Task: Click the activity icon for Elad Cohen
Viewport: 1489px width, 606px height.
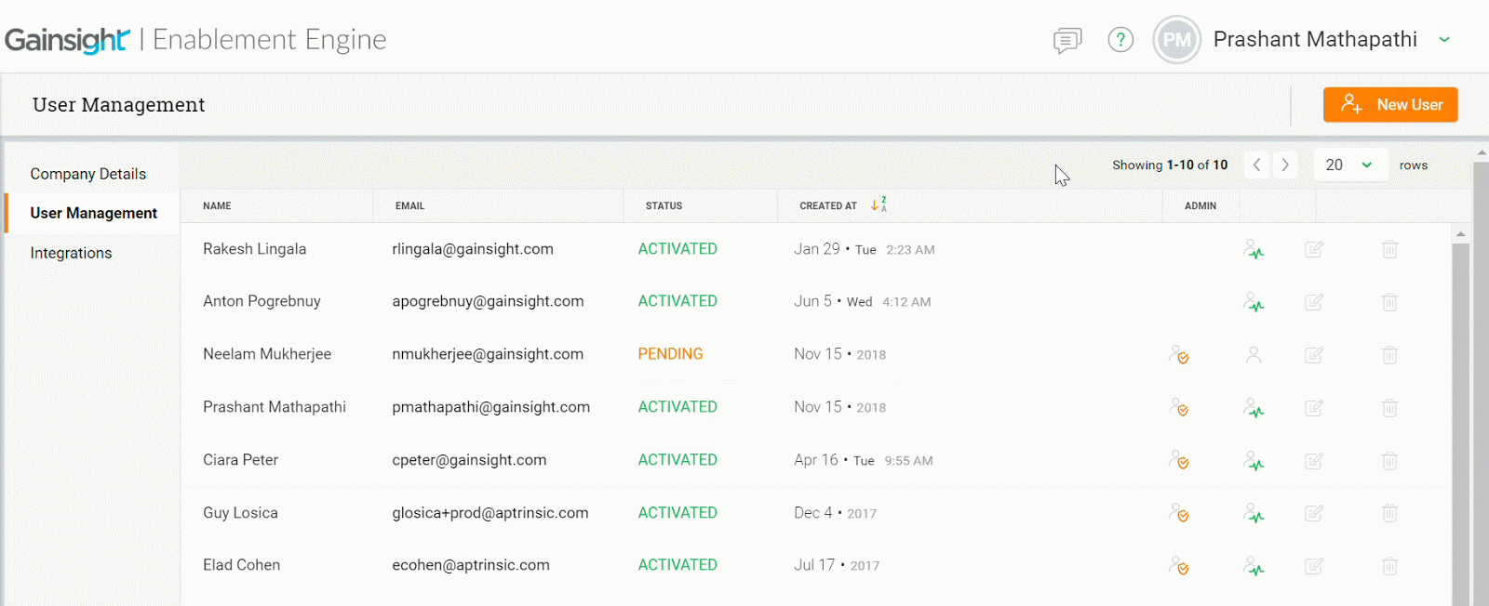Action: tap(1254, 566)
